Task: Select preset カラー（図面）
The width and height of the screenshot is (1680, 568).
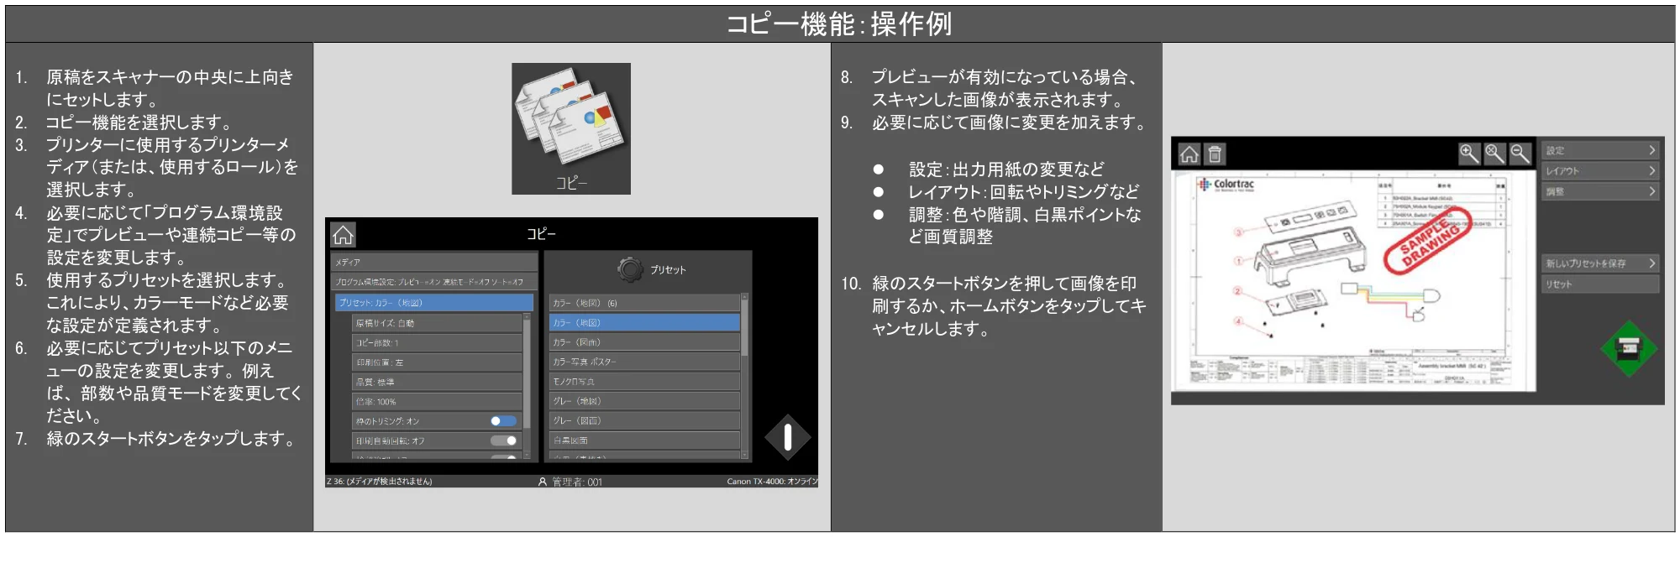Action: 644,342
